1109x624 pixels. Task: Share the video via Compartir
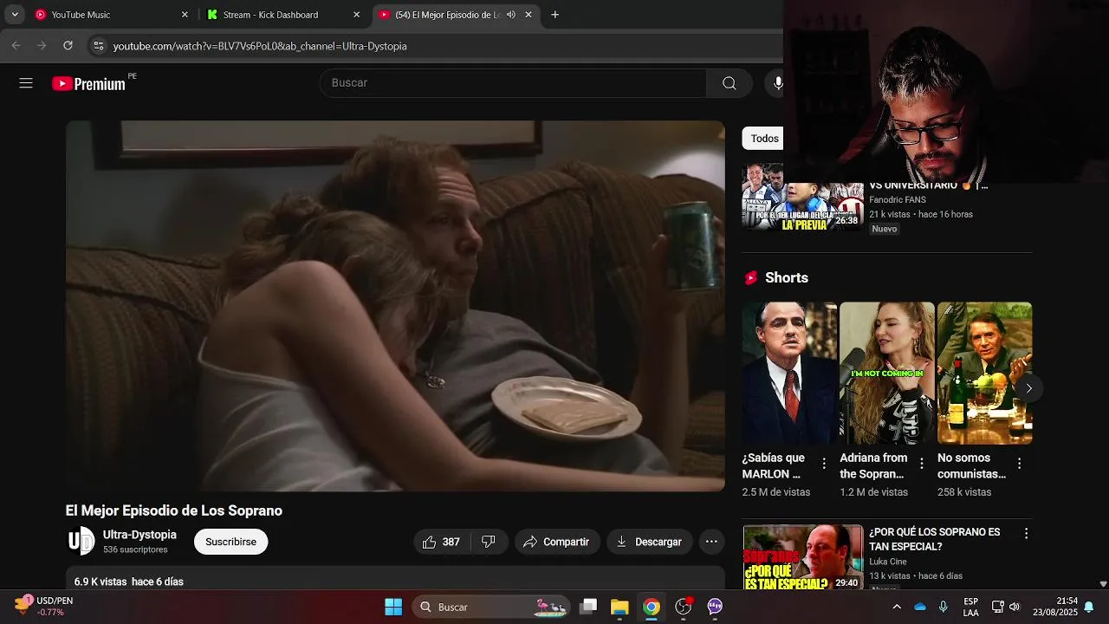pos(556,542)
